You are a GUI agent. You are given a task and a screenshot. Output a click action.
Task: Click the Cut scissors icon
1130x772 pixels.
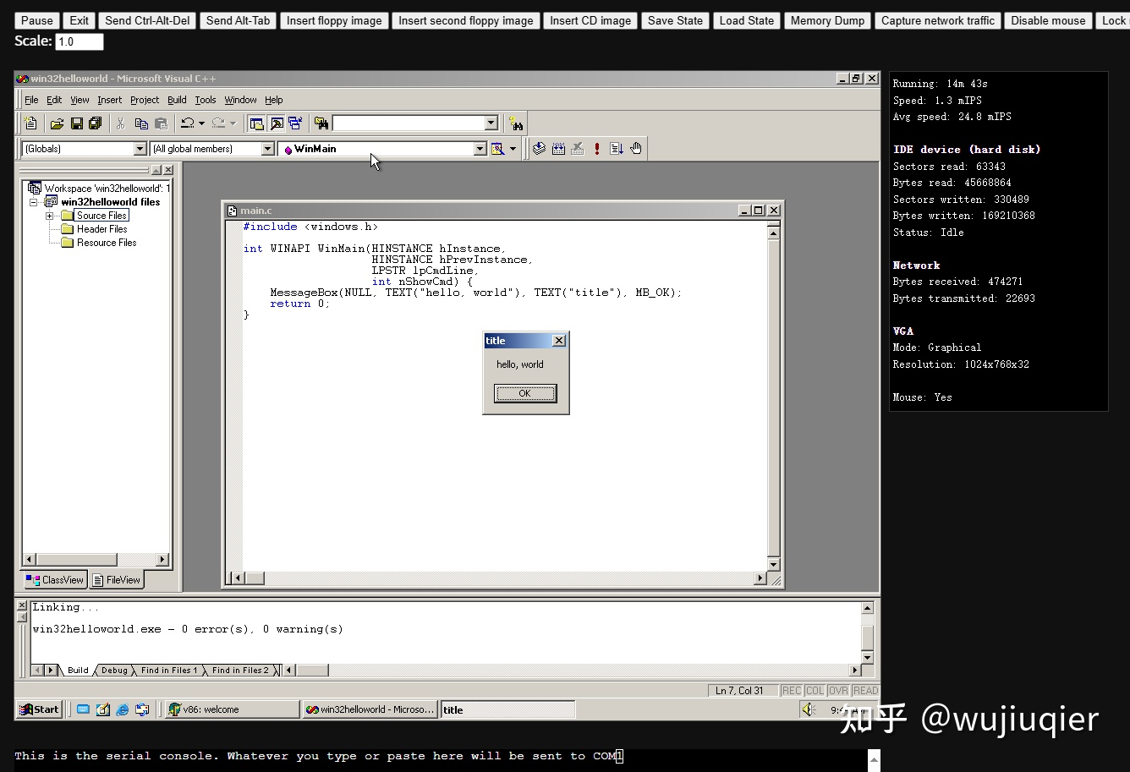pyautogui.click(x=121, y=123)
